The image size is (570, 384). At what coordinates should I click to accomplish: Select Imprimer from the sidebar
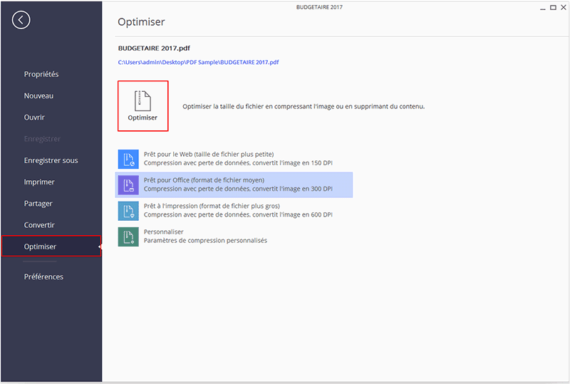(39, 182)
